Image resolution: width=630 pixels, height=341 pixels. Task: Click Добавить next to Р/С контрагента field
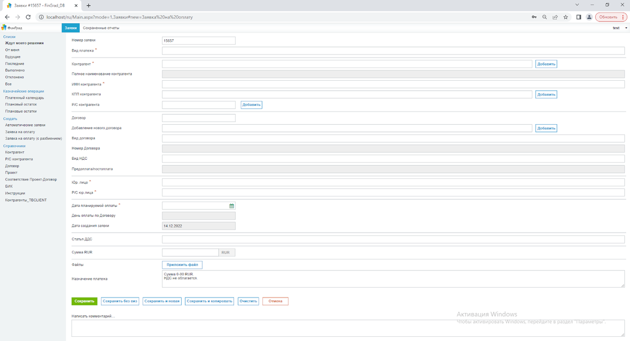click(x=251, y=105)
